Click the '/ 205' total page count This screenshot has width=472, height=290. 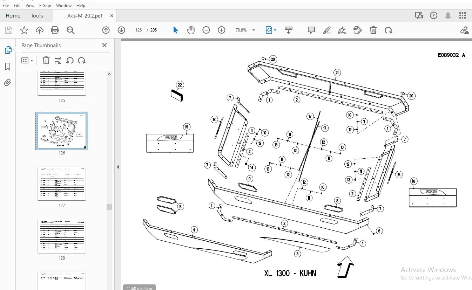pyautogui.click(x=152, y=30)
